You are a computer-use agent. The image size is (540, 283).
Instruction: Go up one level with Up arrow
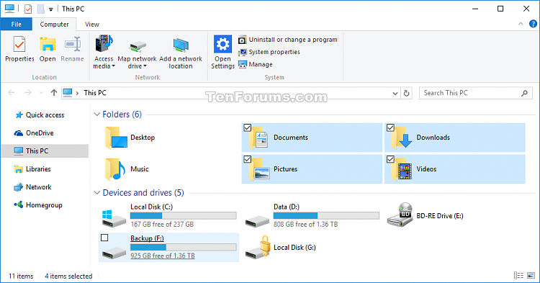click(x=54, y=93)
